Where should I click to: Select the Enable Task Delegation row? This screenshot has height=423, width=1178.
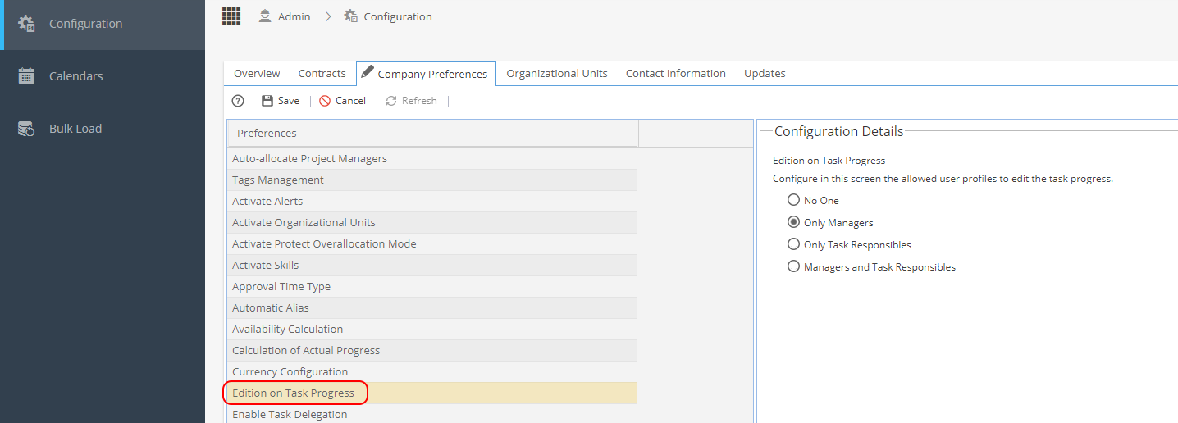tap(431, 414)
